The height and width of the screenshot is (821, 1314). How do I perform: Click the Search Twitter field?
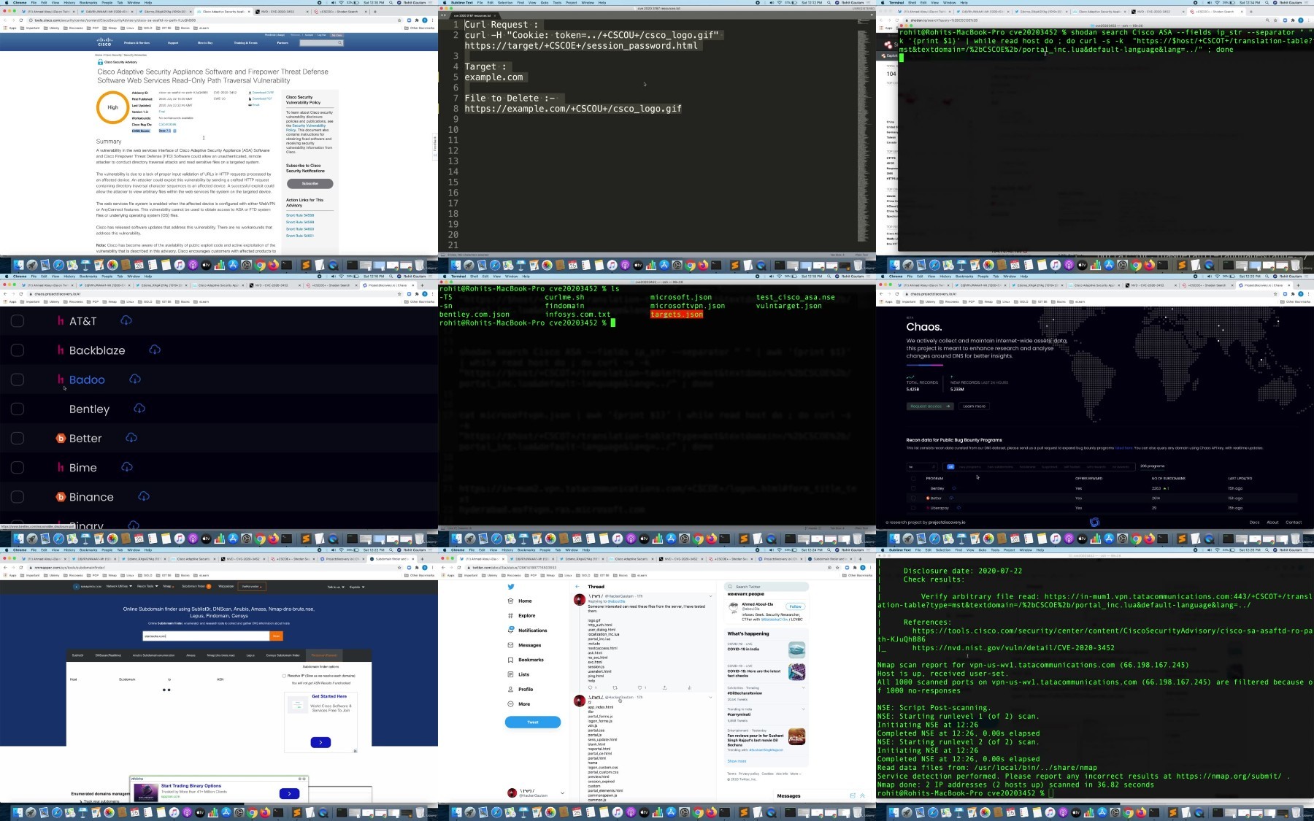(x=766, y=587)
